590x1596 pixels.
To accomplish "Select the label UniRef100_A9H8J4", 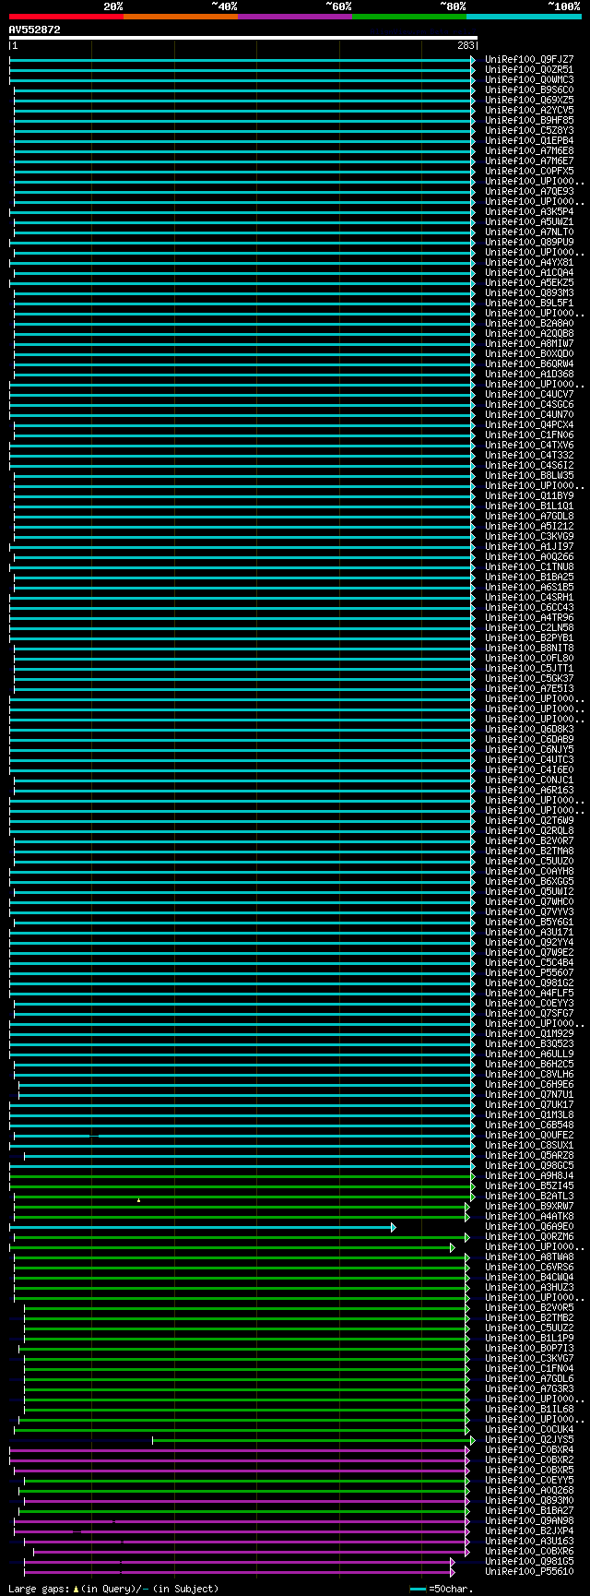I will click(529, 1175).
